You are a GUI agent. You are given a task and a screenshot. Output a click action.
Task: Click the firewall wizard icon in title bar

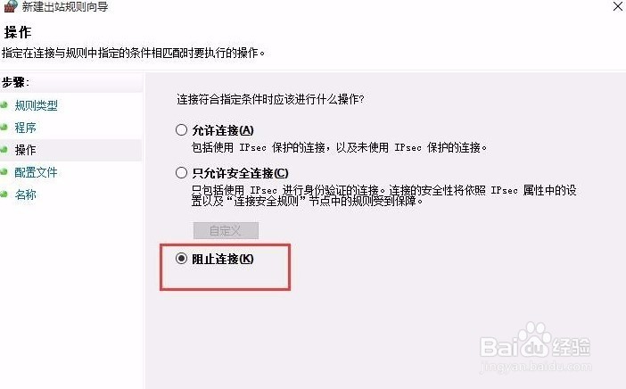click(11, 5)
